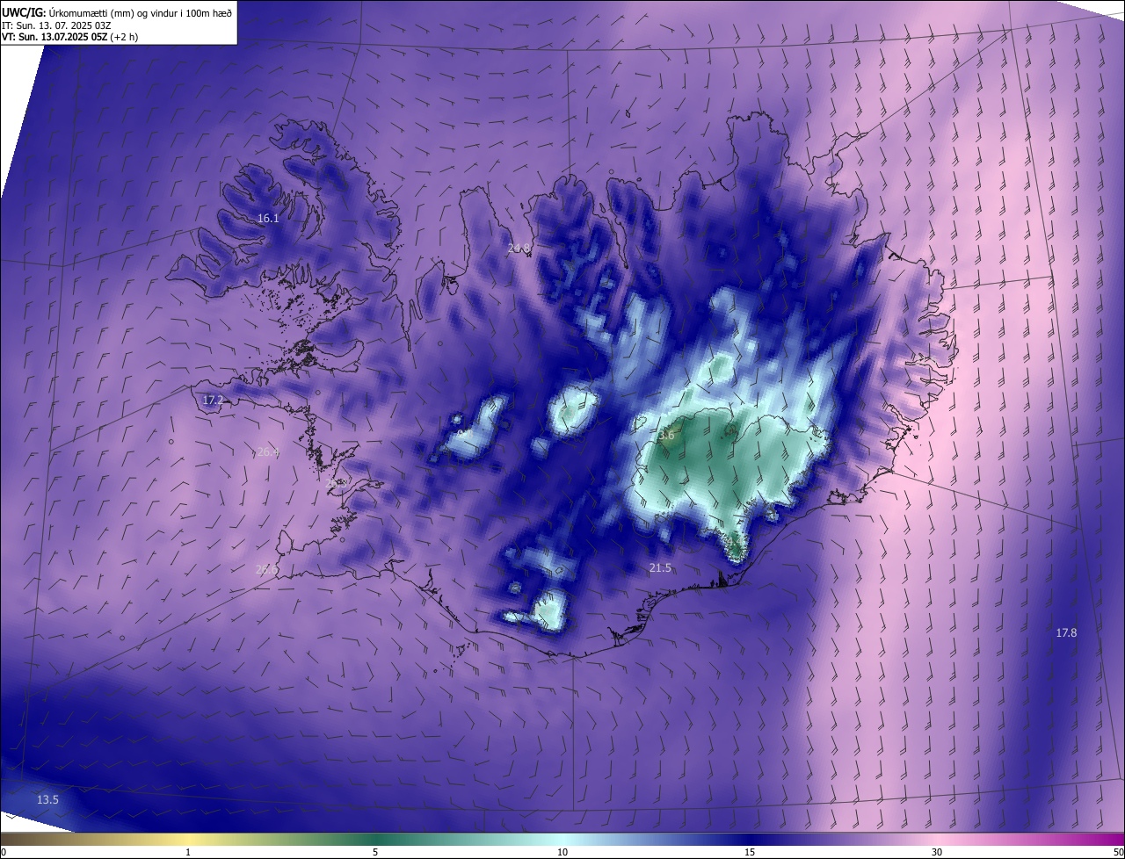Click the 50 tick label on the color scale
This screenshot has width=1125, height=859.
point(1118,852)
